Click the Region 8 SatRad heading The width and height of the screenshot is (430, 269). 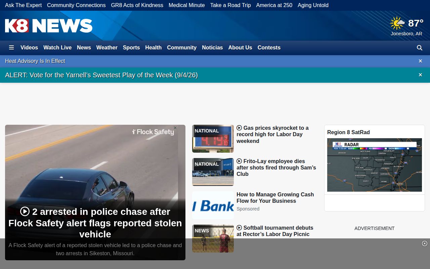(x=348, y=132)
